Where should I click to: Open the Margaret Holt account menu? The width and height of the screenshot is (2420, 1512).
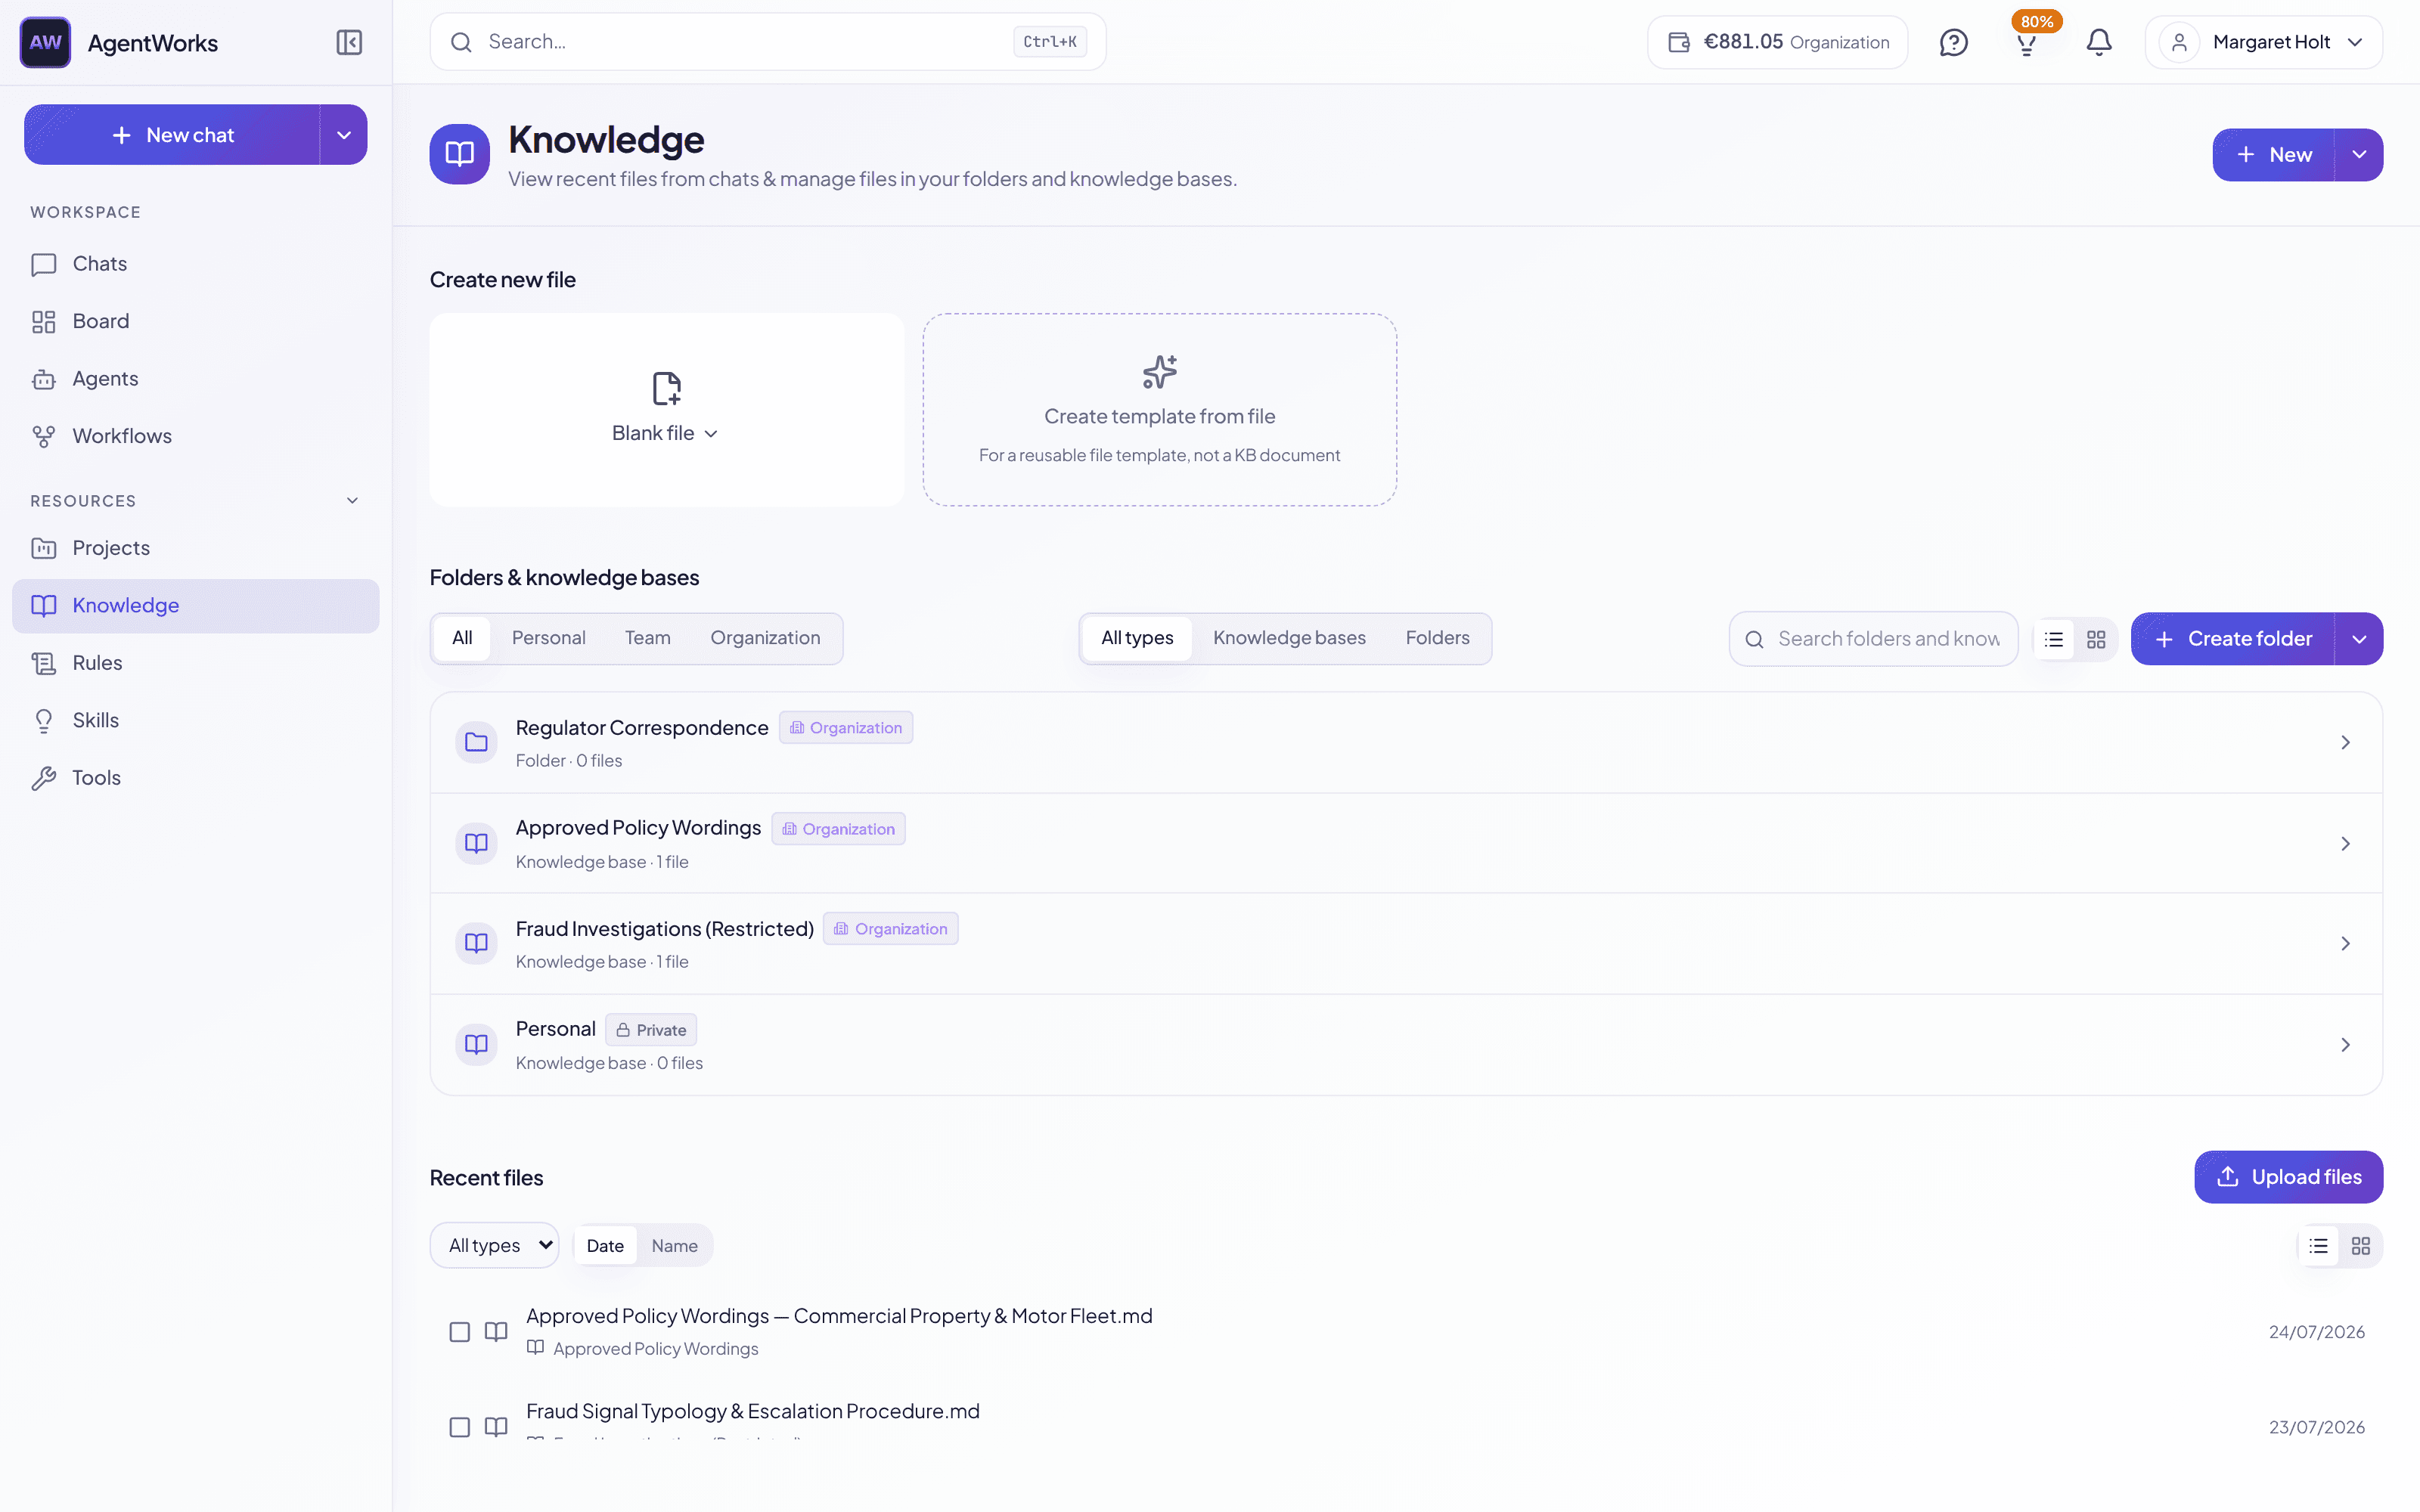tap(2264, 42)
